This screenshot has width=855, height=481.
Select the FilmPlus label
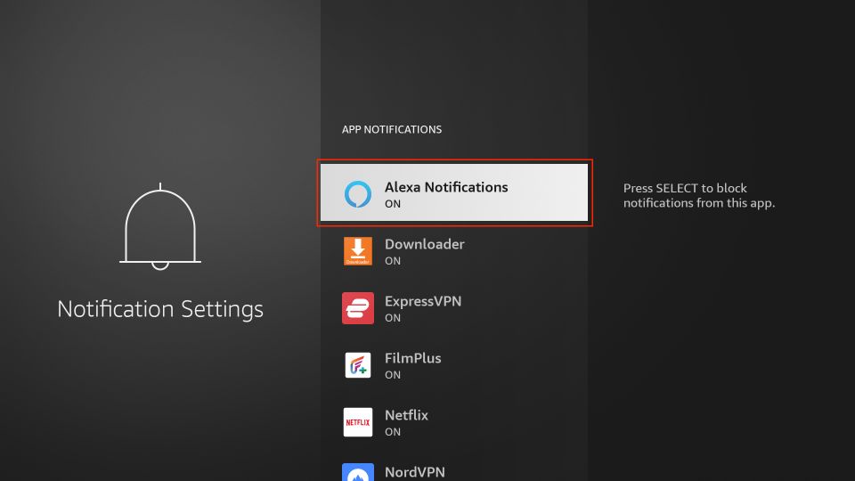(412, 358)
